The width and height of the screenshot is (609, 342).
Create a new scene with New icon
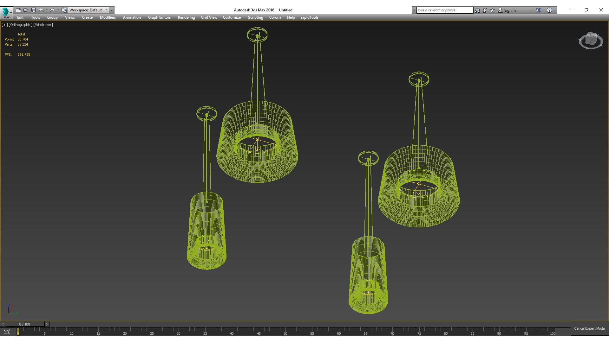[x=18, y=10]
